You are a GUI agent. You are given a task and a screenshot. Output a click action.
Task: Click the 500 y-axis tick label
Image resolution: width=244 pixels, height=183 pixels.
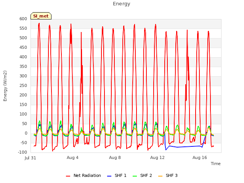click(x=23, y=38)
